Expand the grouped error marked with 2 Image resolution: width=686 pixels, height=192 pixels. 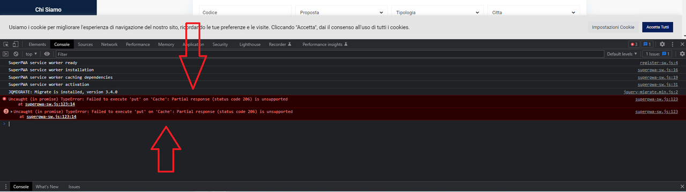pos(11,111)
